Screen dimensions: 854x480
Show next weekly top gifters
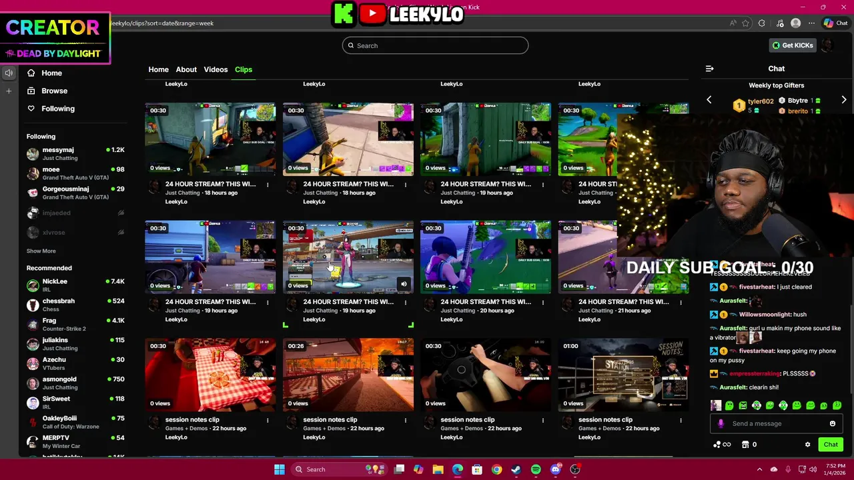click(x=844, y=100)
